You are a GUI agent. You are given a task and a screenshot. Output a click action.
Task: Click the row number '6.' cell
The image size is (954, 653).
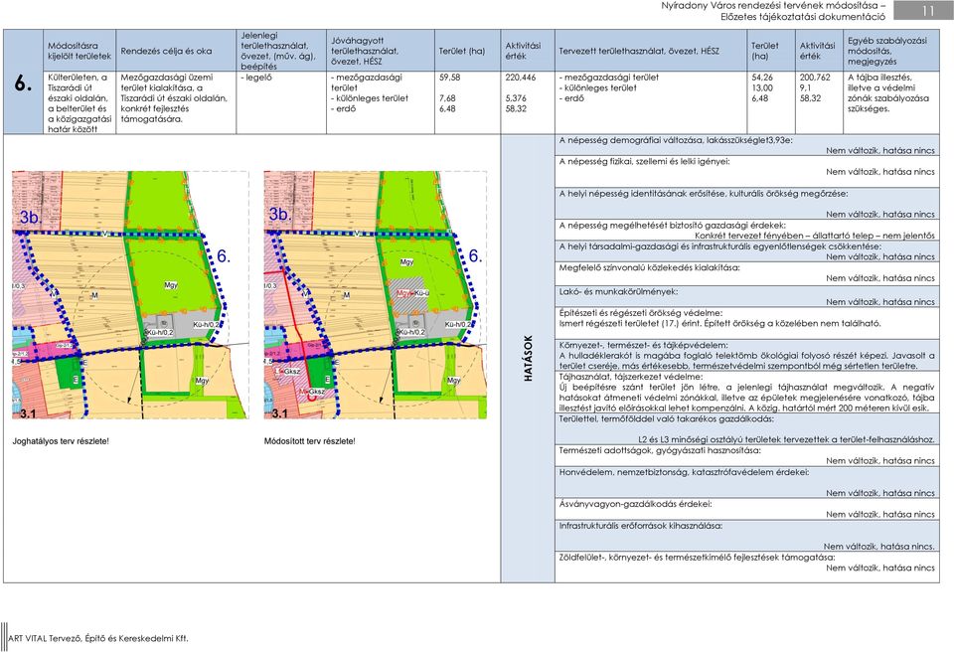pyautogui.click(x=23, y=82)
